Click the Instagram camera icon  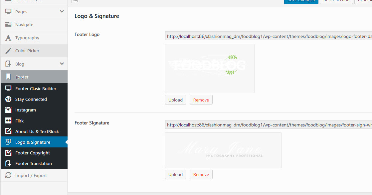click(8, 110)
